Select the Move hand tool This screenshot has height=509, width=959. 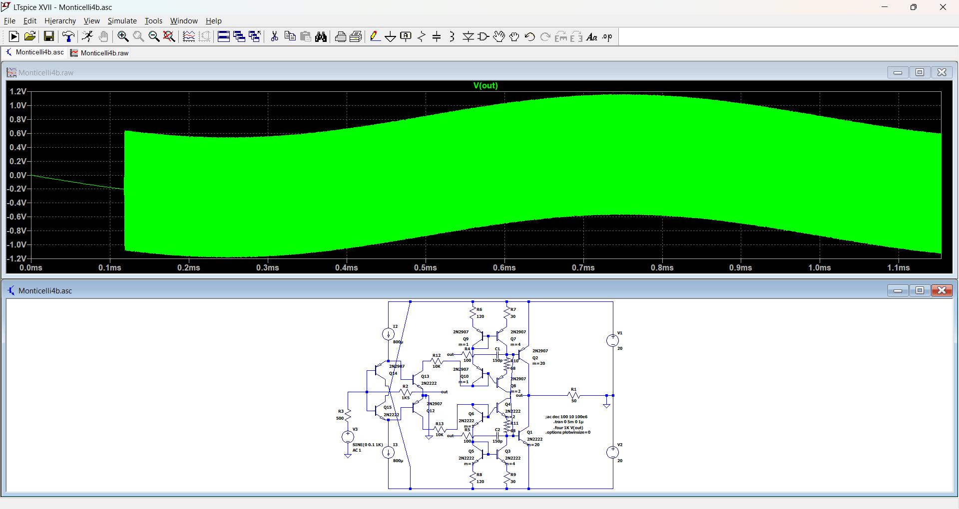[499, 36]
